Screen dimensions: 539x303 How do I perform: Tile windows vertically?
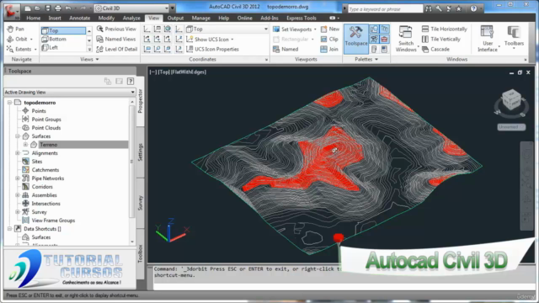coord(441,40)
